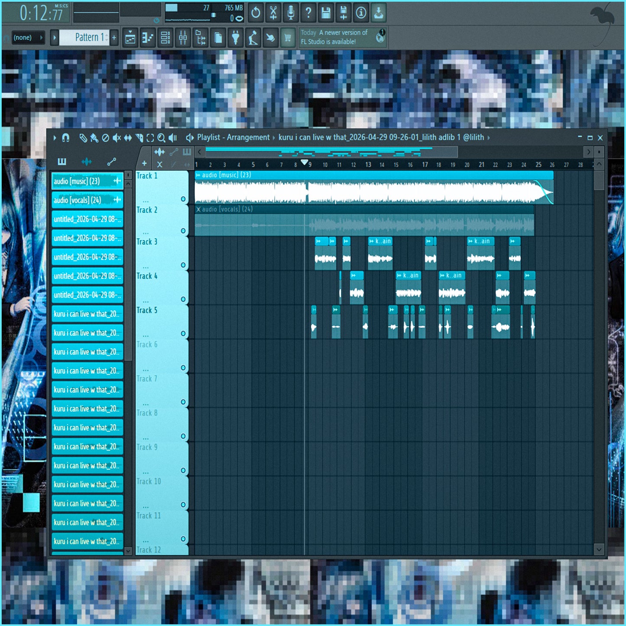
Task: Select the Paint brush tool in Playlist
Action: tap(94, 138)
